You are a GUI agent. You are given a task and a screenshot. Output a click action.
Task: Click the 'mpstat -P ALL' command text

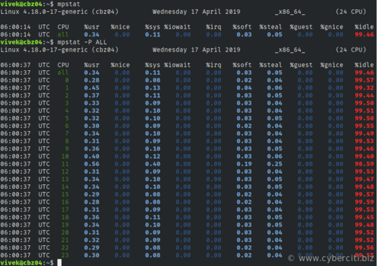[x=82, y=42]
